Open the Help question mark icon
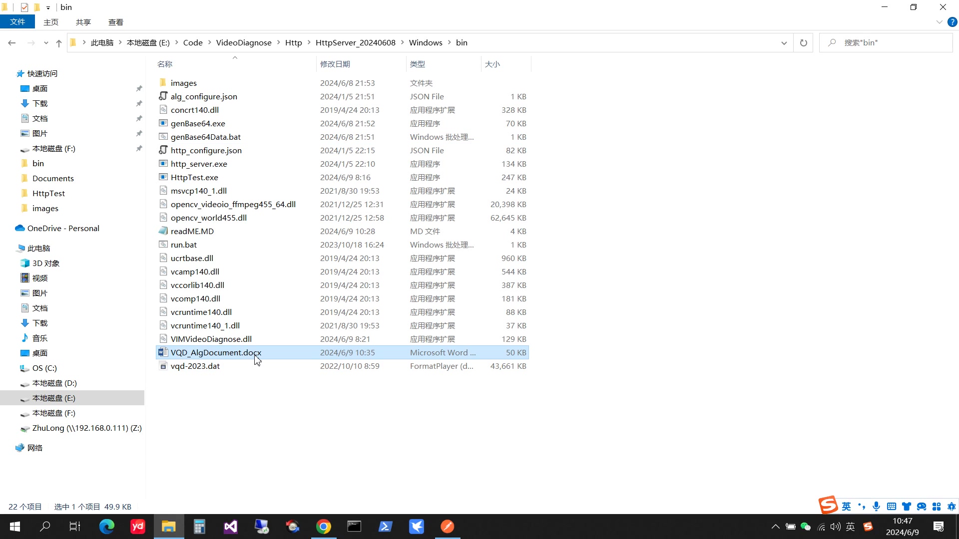Image resolution: width=959 pixels, height=539 pixels. [x=953, y=22]
